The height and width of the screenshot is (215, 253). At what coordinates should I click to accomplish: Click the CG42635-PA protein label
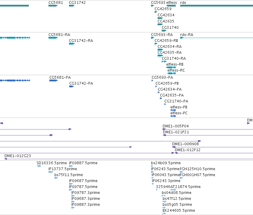click(172, 95)
